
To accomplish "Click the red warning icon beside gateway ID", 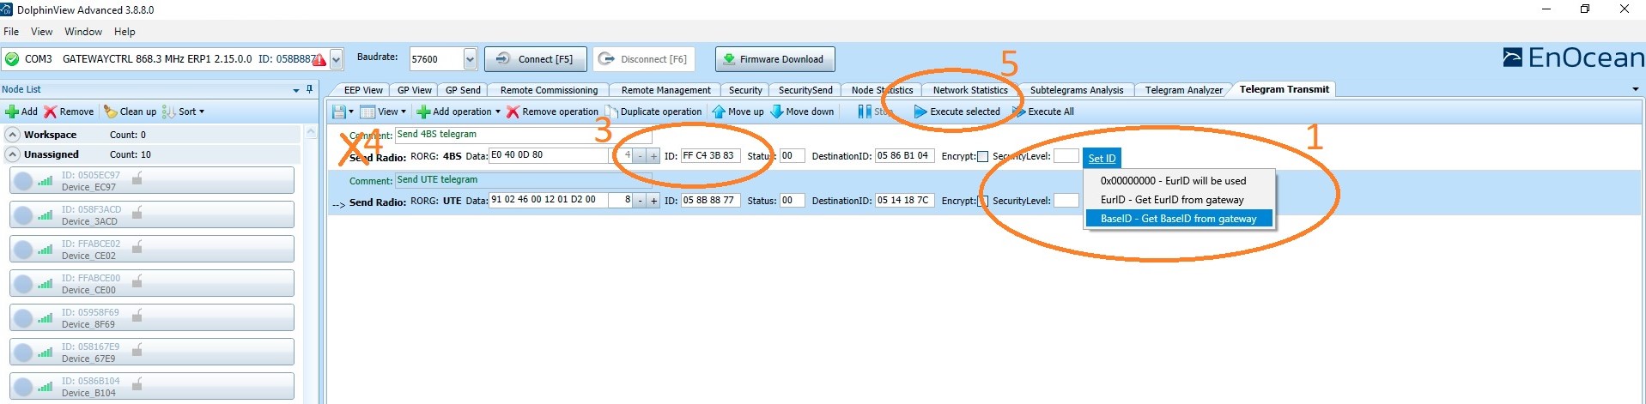I will pos(319,59).
